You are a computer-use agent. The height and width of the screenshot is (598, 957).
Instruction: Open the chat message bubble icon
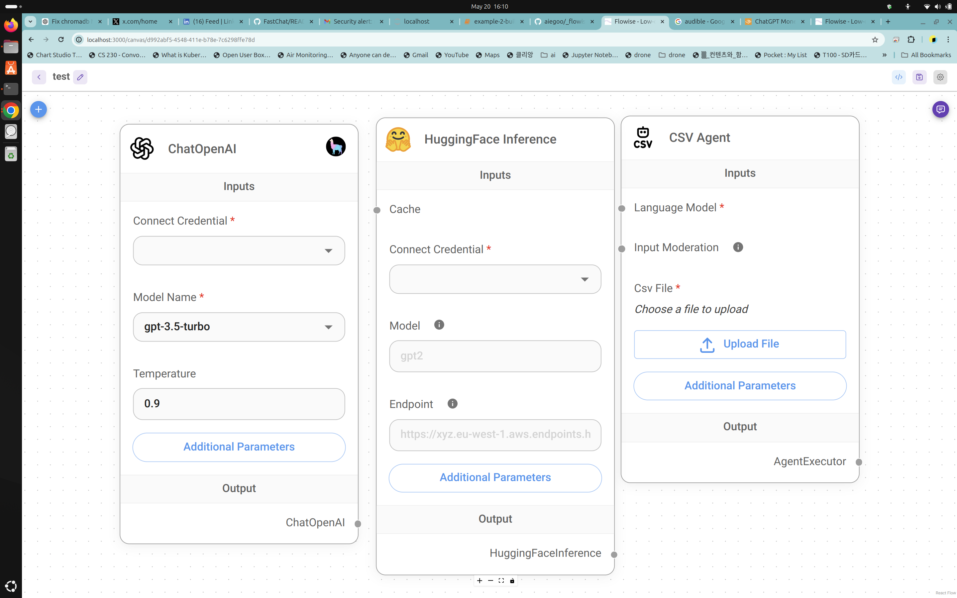940,109
